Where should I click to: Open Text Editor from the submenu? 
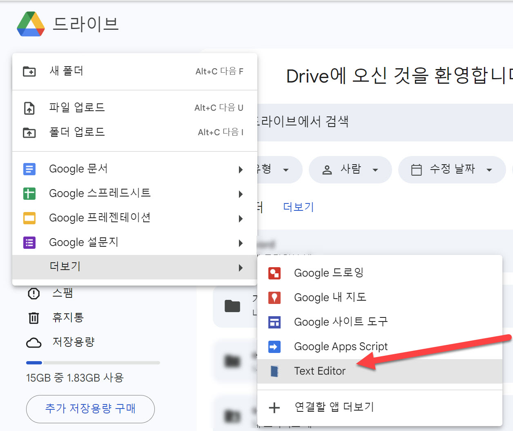[x=380, y=371]
